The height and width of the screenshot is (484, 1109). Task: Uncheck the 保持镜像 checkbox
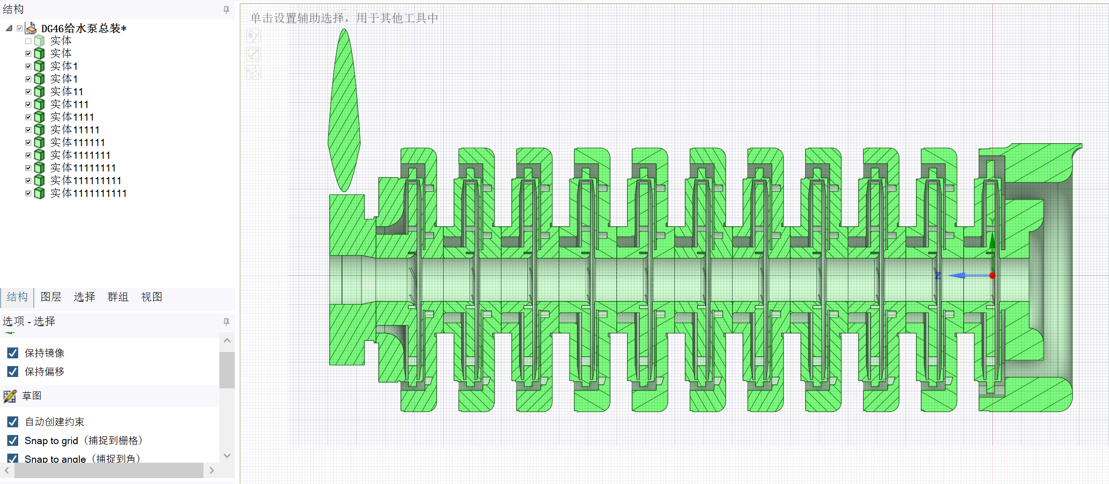tap(13, 353)
